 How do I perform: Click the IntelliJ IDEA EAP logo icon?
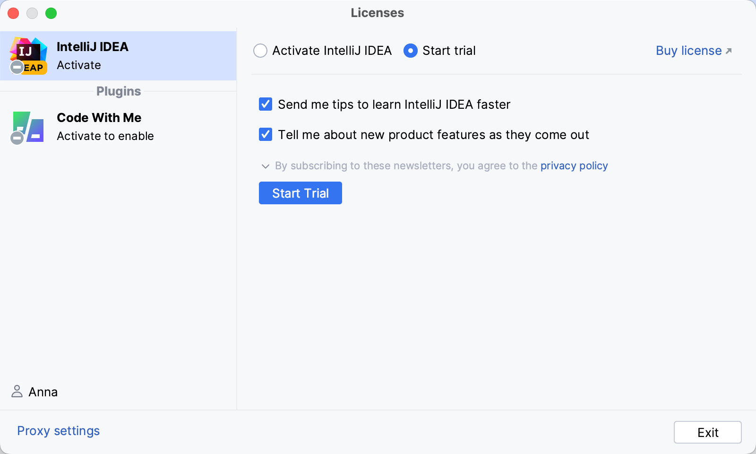28,56
